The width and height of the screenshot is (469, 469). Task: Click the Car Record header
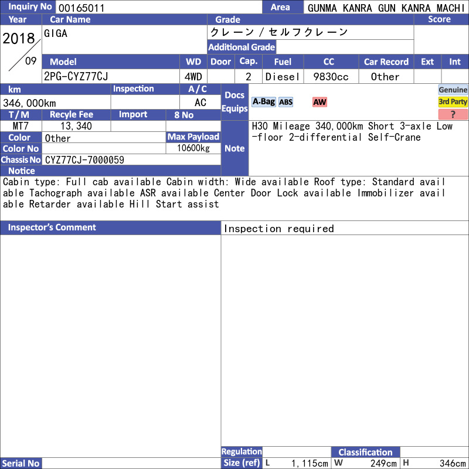(x=386, y=62)
